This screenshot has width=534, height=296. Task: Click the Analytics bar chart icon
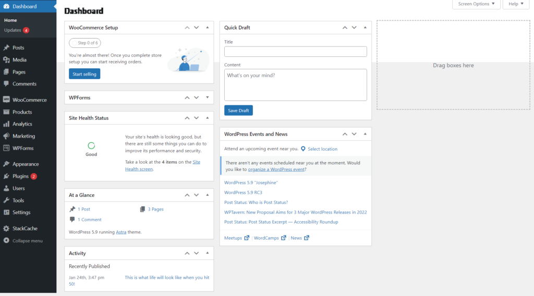[x=6, y=124]
